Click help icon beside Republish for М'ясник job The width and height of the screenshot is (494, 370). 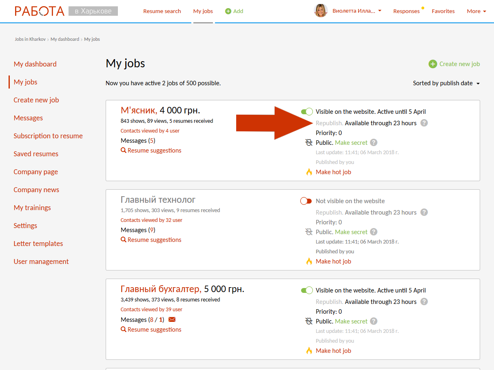pyautogui.click(x=424, y=123)
